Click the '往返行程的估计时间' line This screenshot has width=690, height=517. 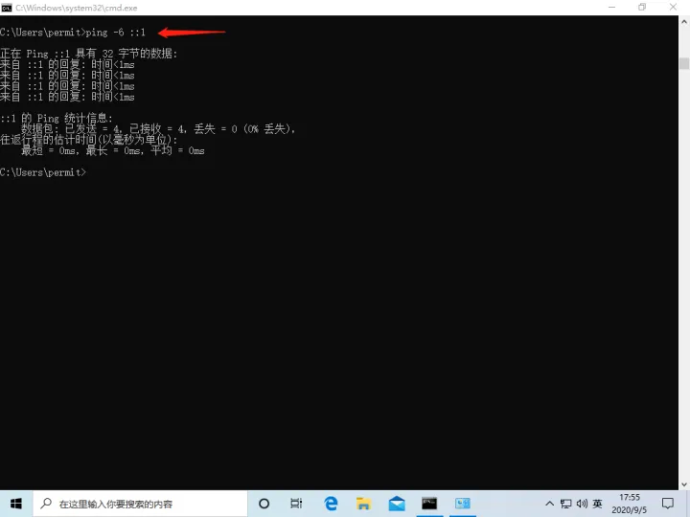(x=88, y=140)
